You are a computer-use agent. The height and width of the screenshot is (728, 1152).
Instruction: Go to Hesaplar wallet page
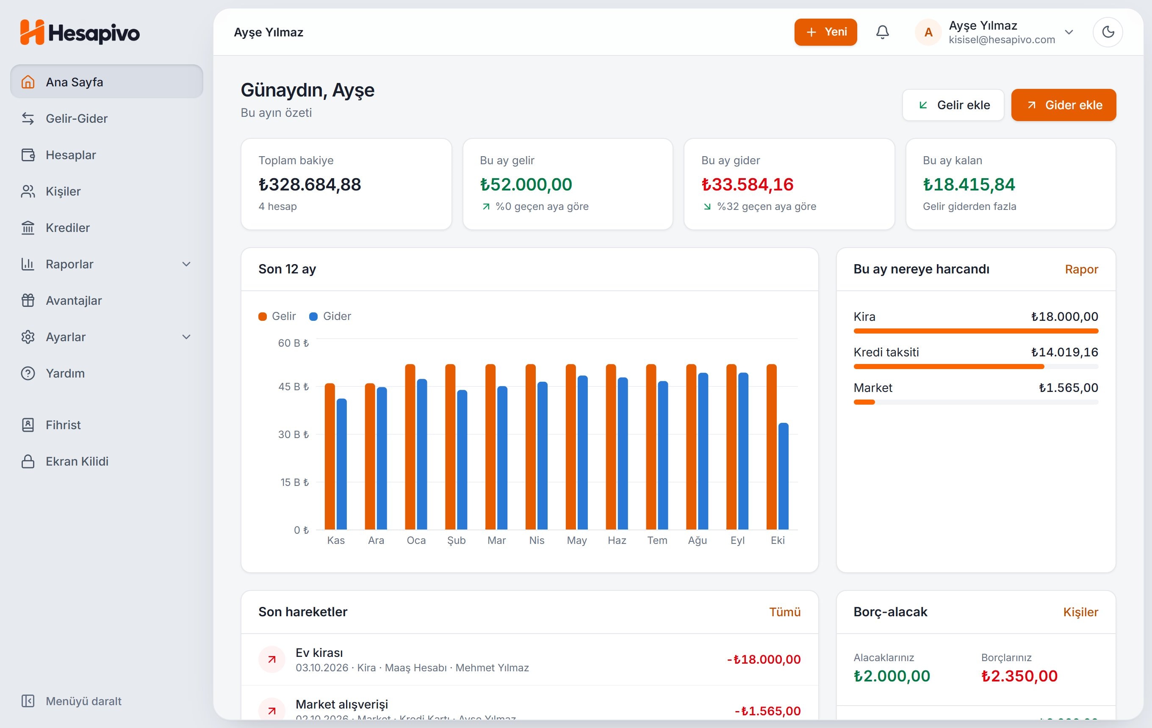(x=106, y=155)
